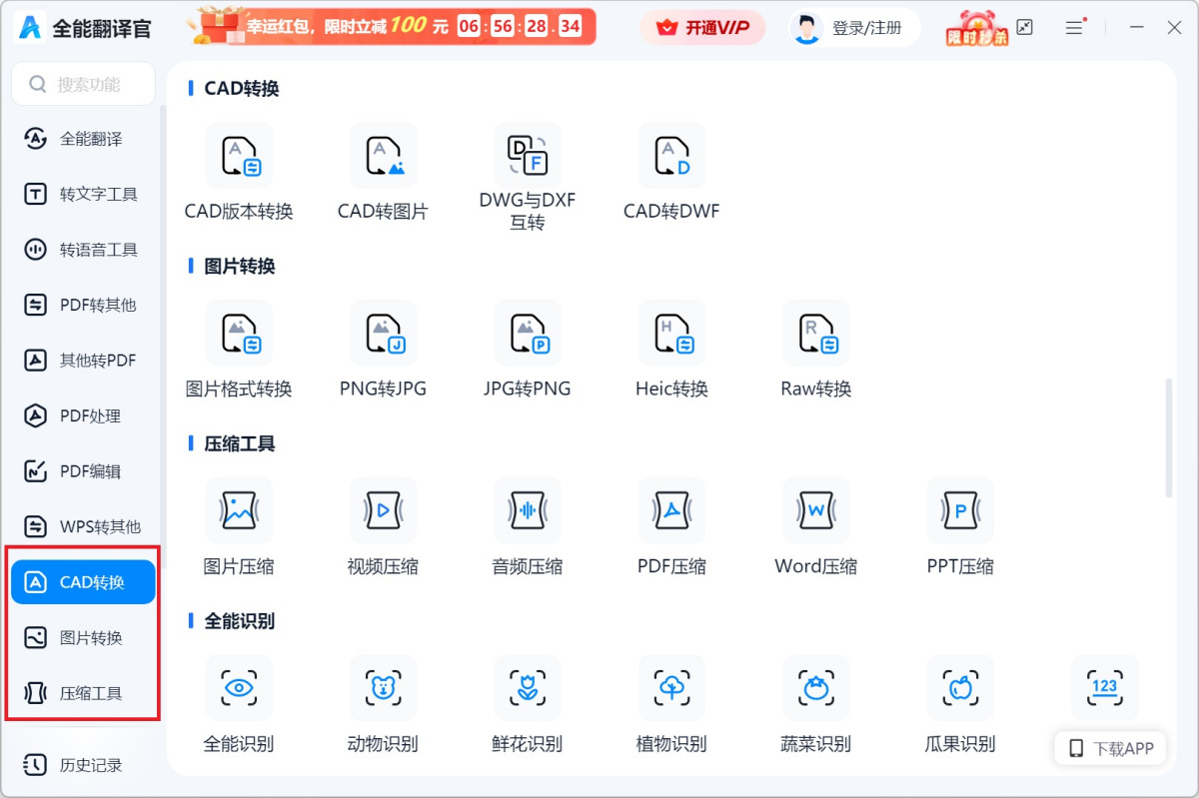The image size is (1199, 798).
Task: Start the PNG转JPG converter
Action: (x=383, y=350)
